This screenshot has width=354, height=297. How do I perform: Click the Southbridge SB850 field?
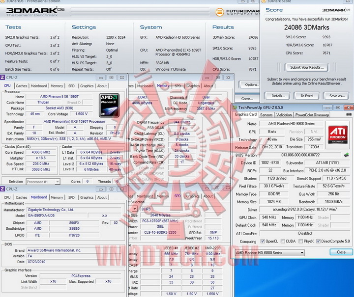point(74,228)
